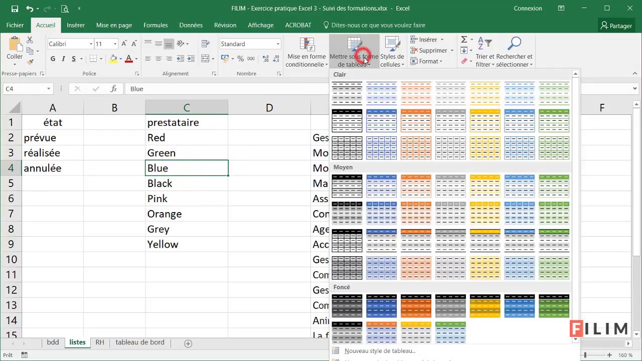Click the Dites-nous search box
This screenshot has width=642, height=361.
tap(378, 25)
